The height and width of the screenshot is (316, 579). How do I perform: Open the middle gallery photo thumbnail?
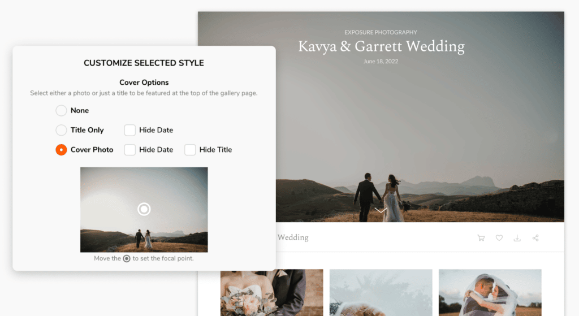(381, 292)
